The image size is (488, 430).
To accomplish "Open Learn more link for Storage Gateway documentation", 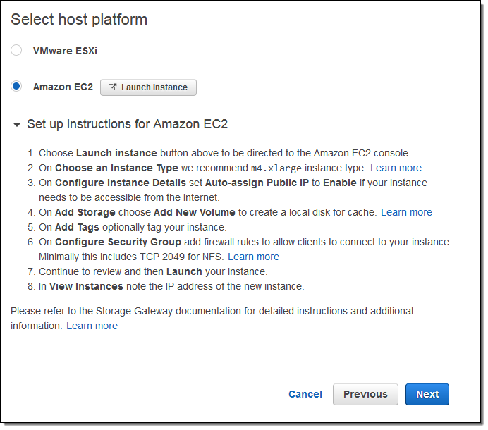I will (x=92, y=326).
